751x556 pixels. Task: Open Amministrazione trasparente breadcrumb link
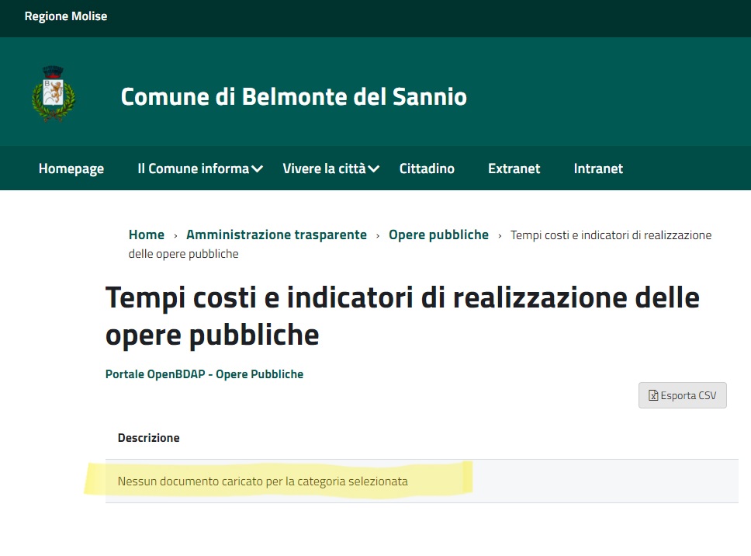276,235
